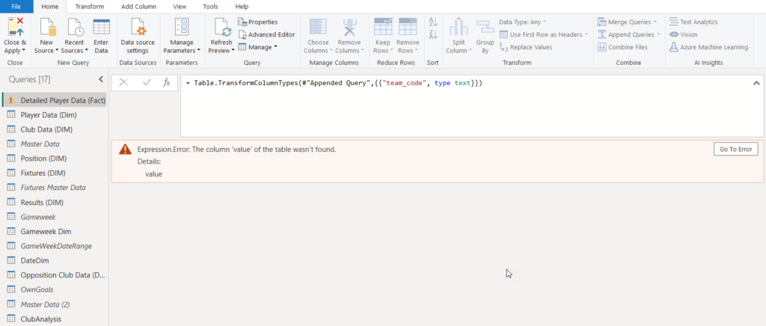Screen dimensions: 766x326
Task: Select Fixtures Master Data query
Action: coord(55,188)
